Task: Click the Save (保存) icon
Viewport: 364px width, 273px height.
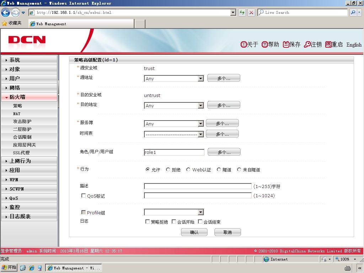Action: coord(286,44)
